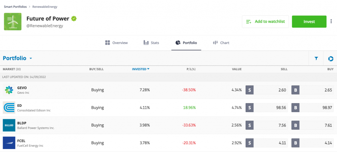
Task: Click the green verified badge next to Future of Power
Action: (74, 19)
